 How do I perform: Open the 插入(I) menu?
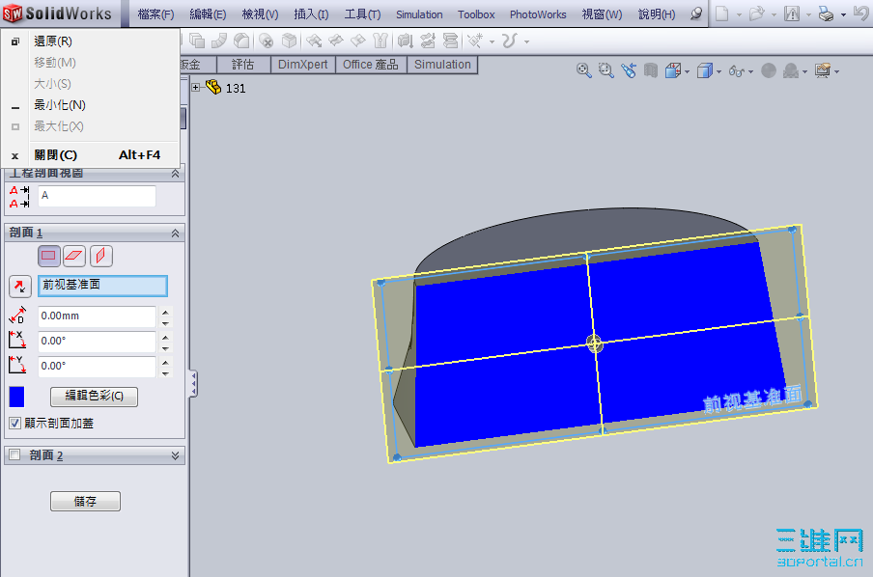click(x=311, y=14)
